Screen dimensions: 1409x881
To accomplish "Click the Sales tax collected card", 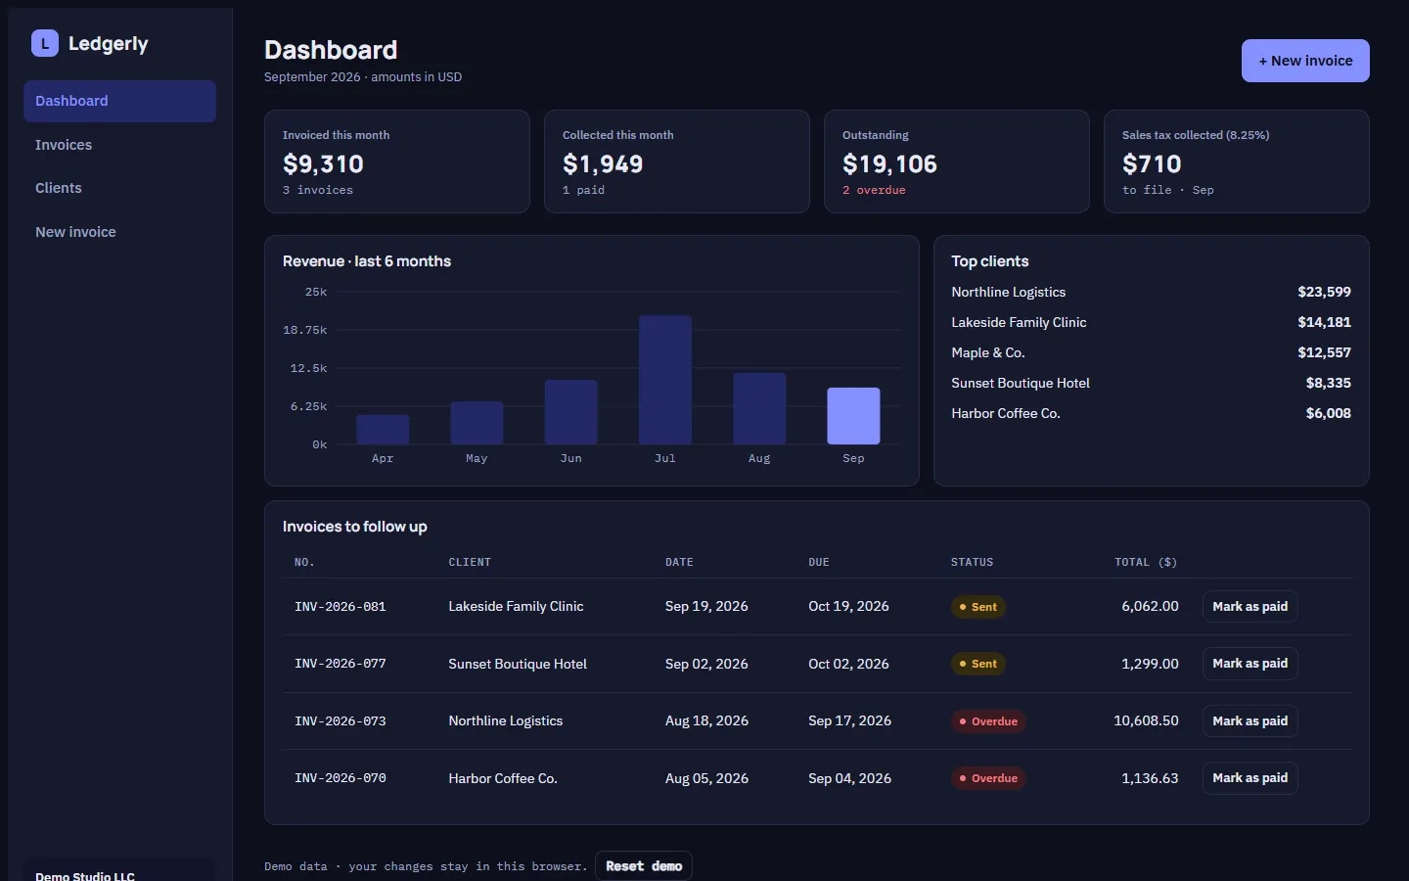I will point(1237,162).
